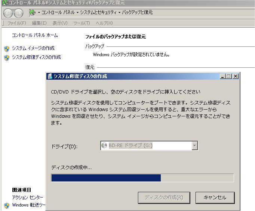Open システム イメージの作成 link
The width and height of the screenshot is (255, 211).
[33, 48]
